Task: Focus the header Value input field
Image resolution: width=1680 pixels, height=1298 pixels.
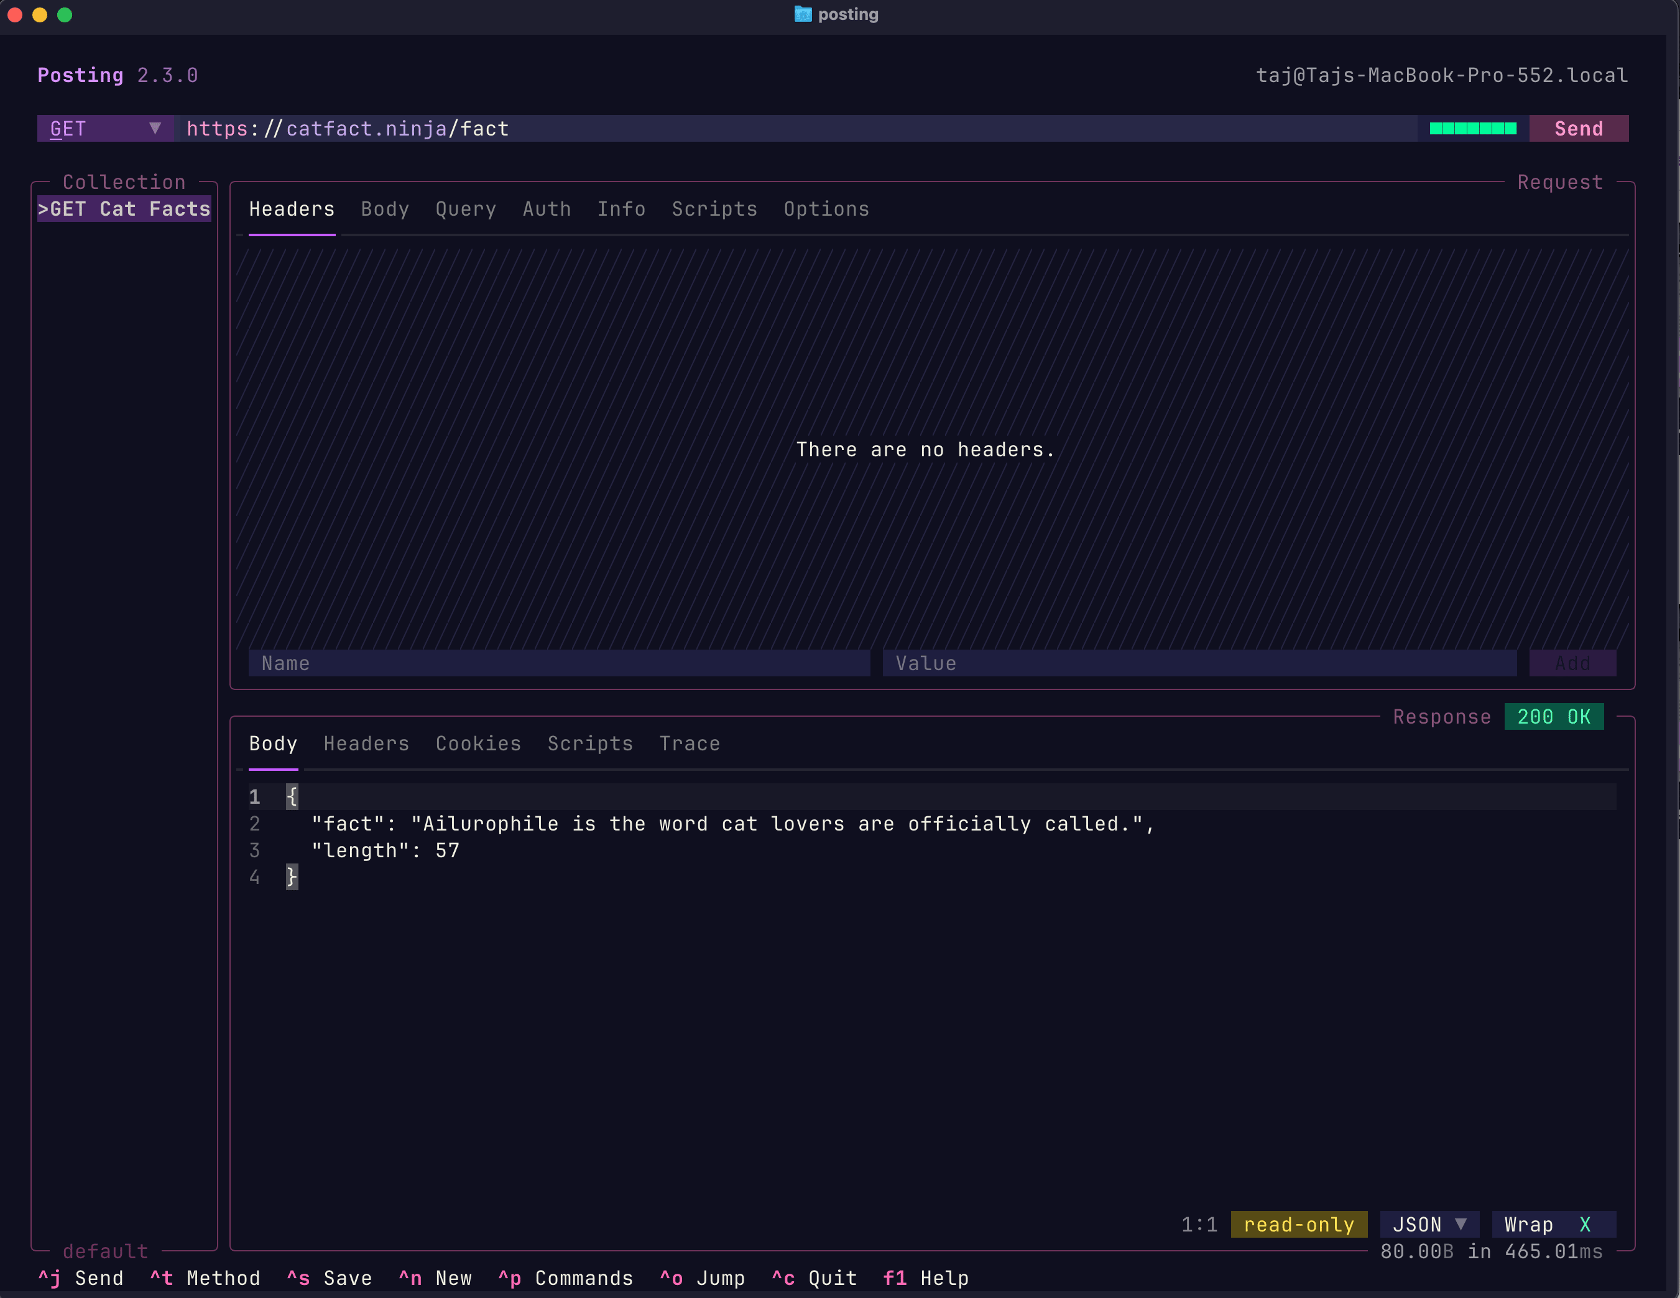Action: (x=1199, y=663)
